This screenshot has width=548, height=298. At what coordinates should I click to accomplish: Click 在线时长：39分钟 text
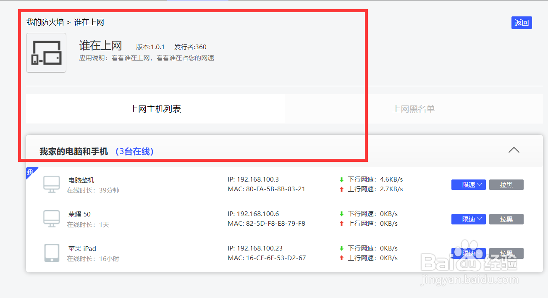[93, 190]
